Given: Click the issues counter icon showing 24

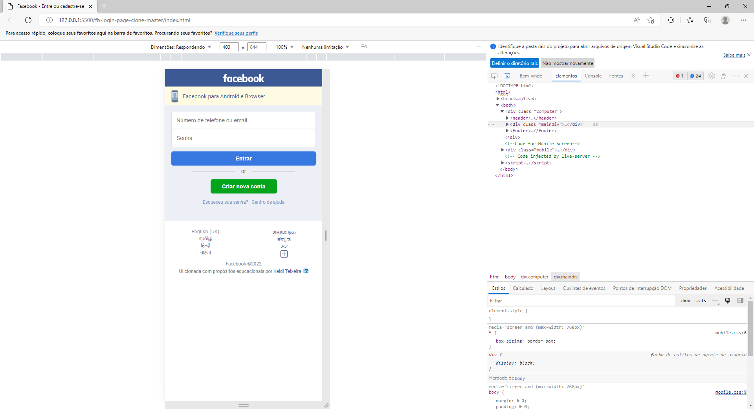Looking at the screenshot, I should 695,76.
